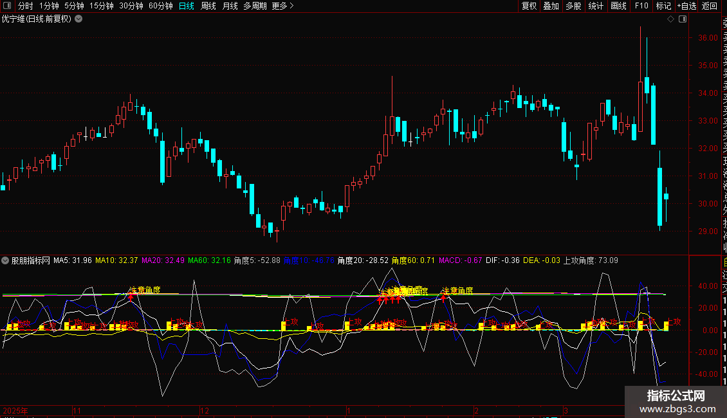Screen dimensions: 727x418
Task: Select the 60分钟 period tab
Action: [160, 6]
